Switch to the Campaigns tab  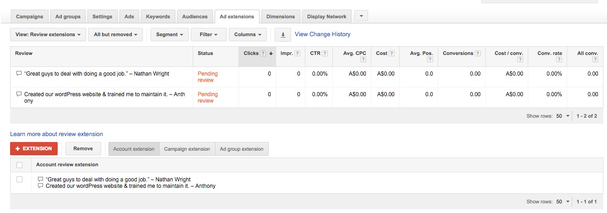pyautogui.click(x=29, y=16)
